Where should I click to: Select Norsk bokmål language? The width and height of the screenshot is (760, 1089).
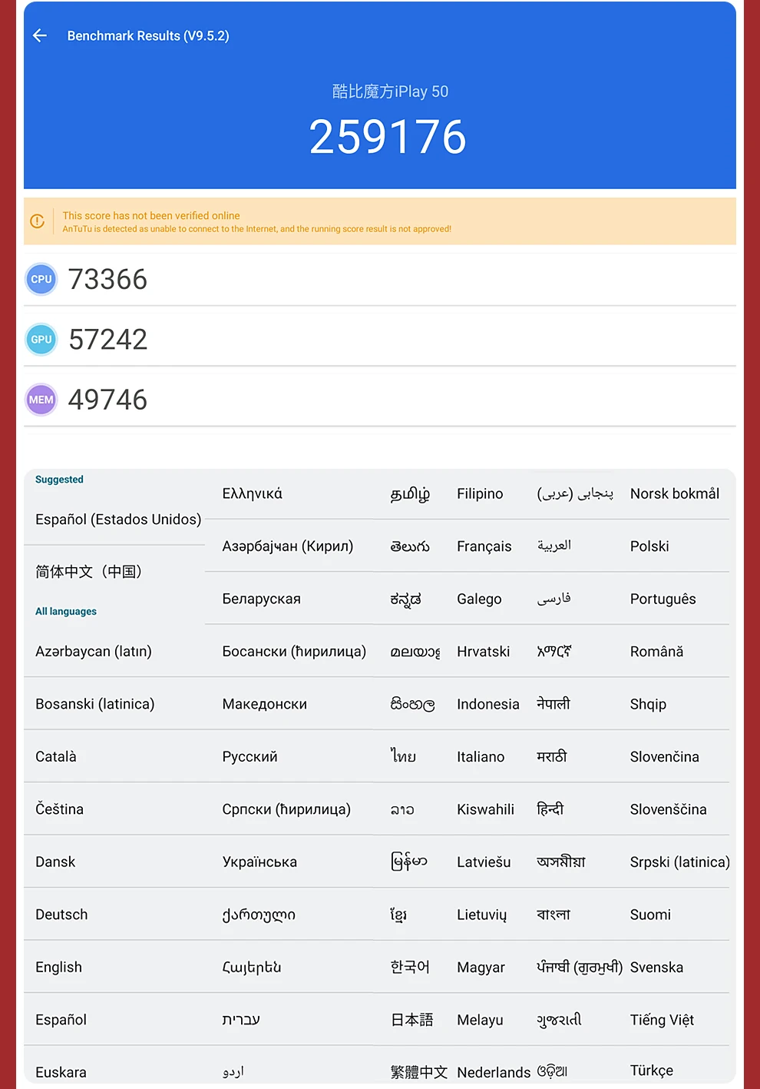[x=675, y=494]
